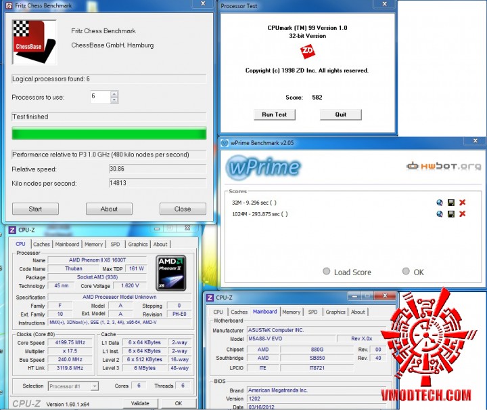Select CPU tab in left CPU-Z window
Image resolution: width=487 pixels, height=410 pixels.
click(x=20, y=244)
